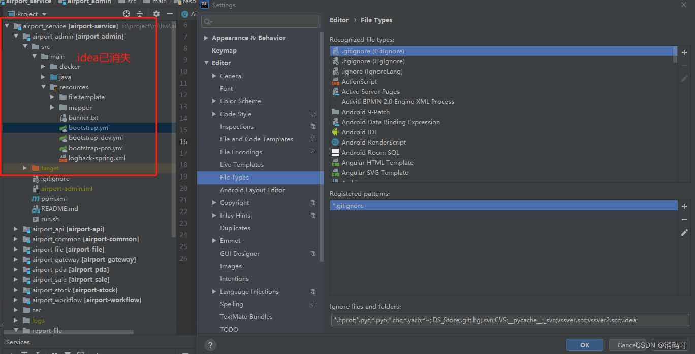
Task: Expand the airport_api module arrow
Action: coord(16,229)
